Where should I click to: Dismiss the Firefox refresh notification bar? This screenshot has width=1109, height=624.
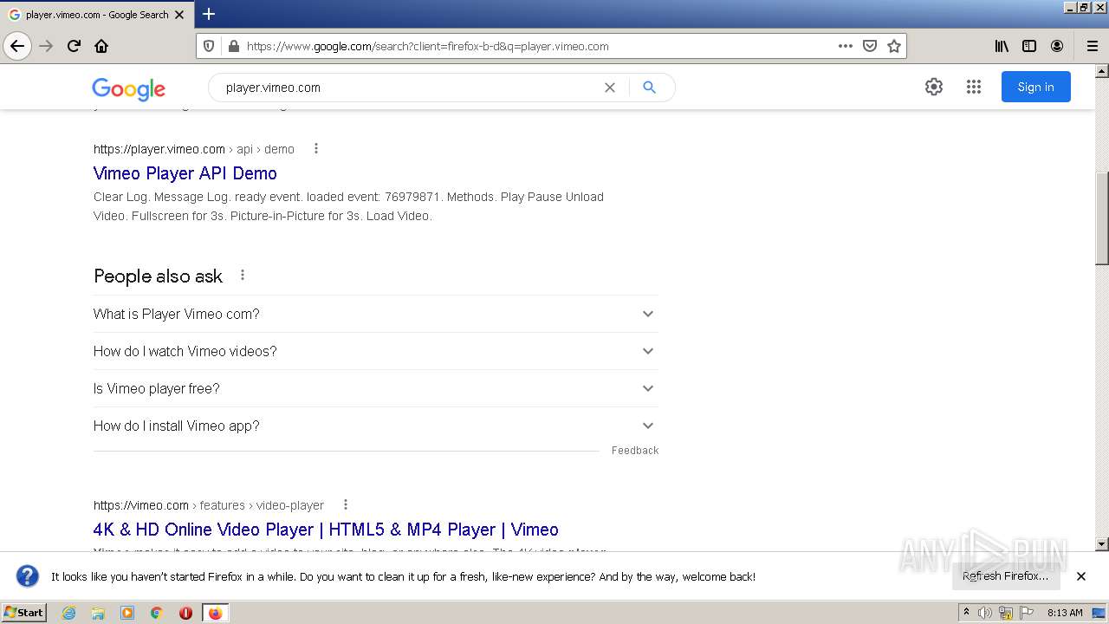pyautogui.click(x=1081, y=576)
